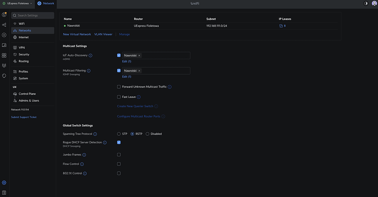Enable the Jumbo Frames checkbox

119,155
